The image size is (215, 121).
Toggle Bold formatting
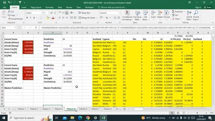pos(27,18)
